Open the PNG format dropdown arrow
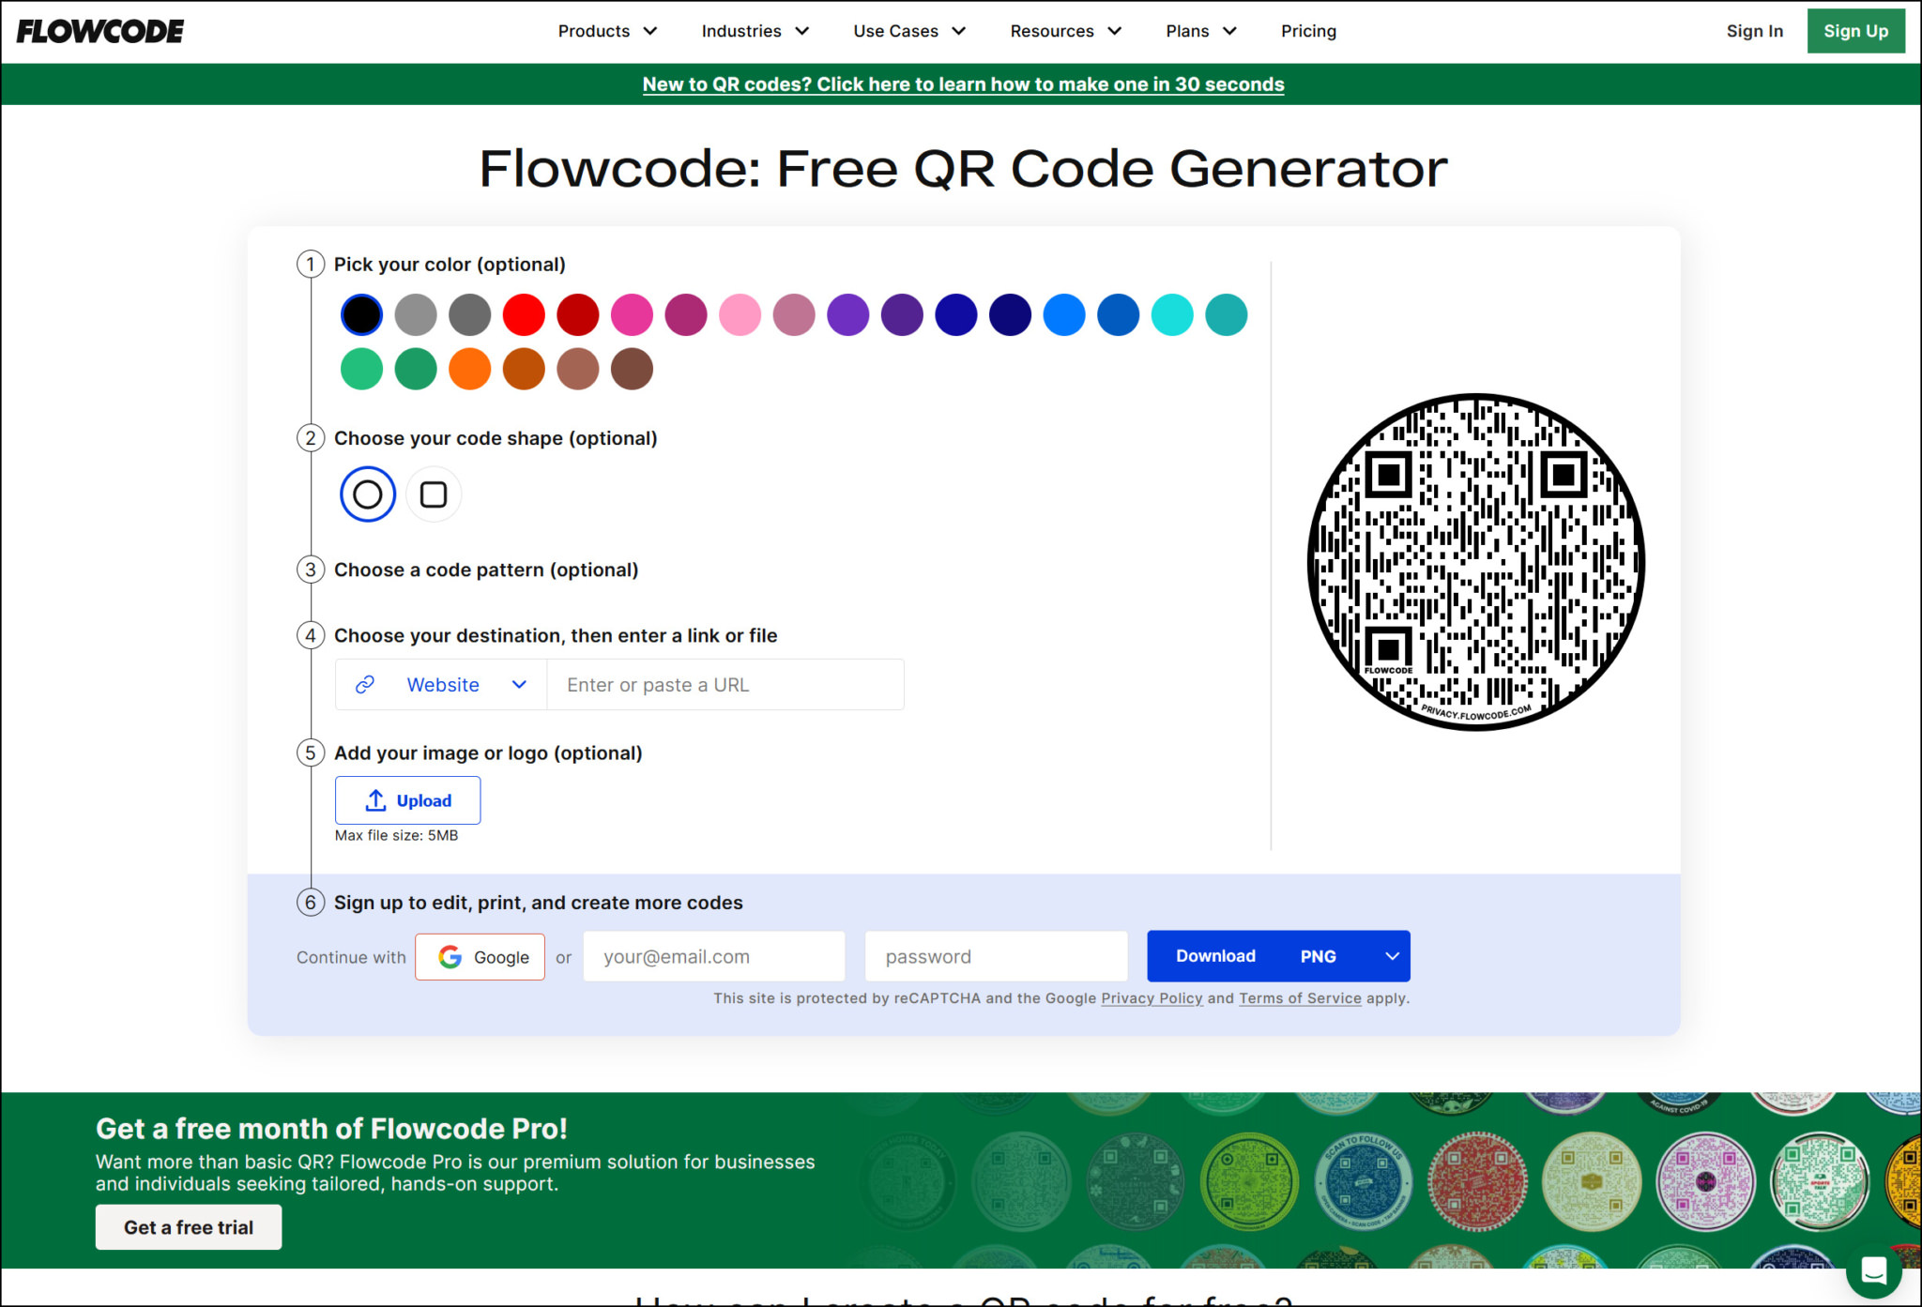The width and height of the screenshot is (1922, 1307). [x=1392, y=956]
